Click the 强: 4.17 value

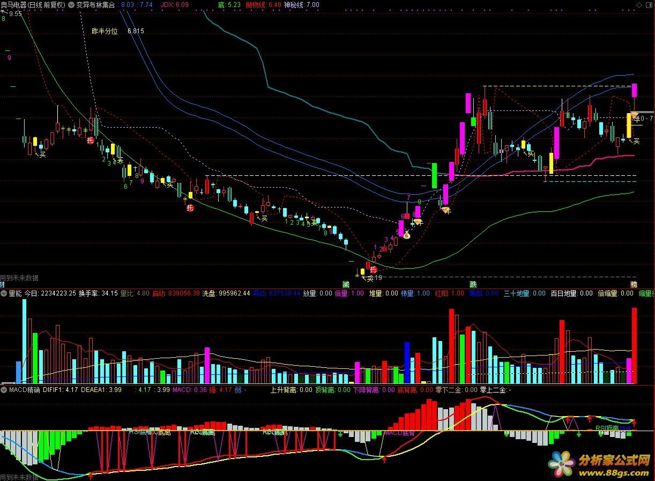[220, 390]
